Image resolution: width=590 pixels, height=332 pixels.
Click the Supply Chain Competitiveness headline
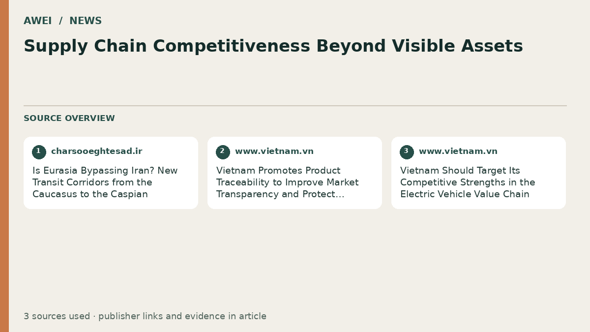coord(273,46)
